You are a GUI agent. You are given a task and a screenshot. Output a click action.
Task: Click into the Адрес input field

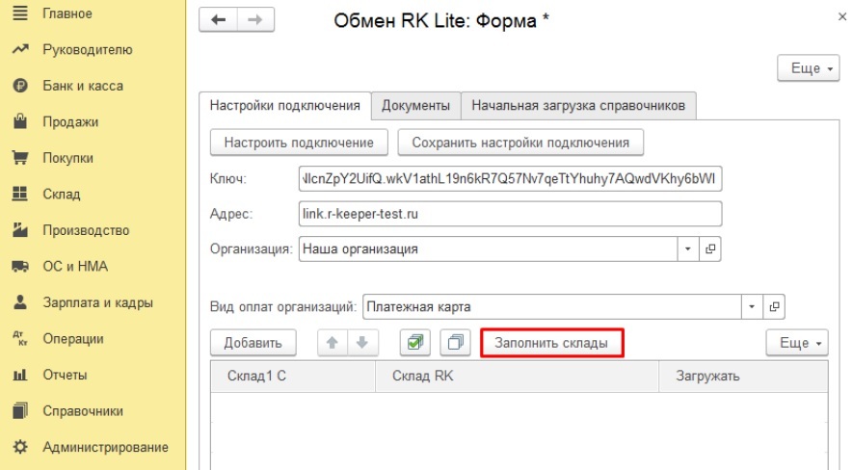pyautogui.click(x=510, y=214)
